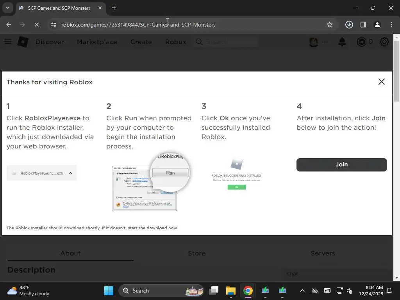Go back in browser history
The image size is (400, 300).
pyautogui.click(x=9, y=25)
